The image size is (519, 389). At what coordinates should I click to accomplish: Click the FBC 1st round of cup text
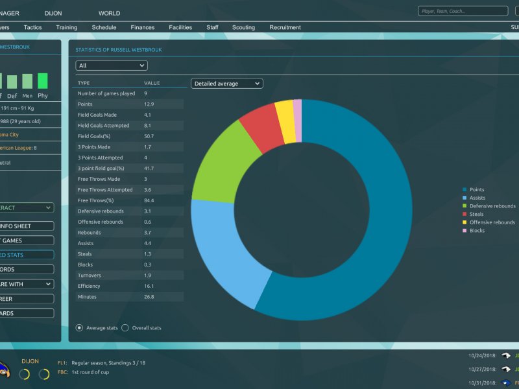(x=84, y=372)
